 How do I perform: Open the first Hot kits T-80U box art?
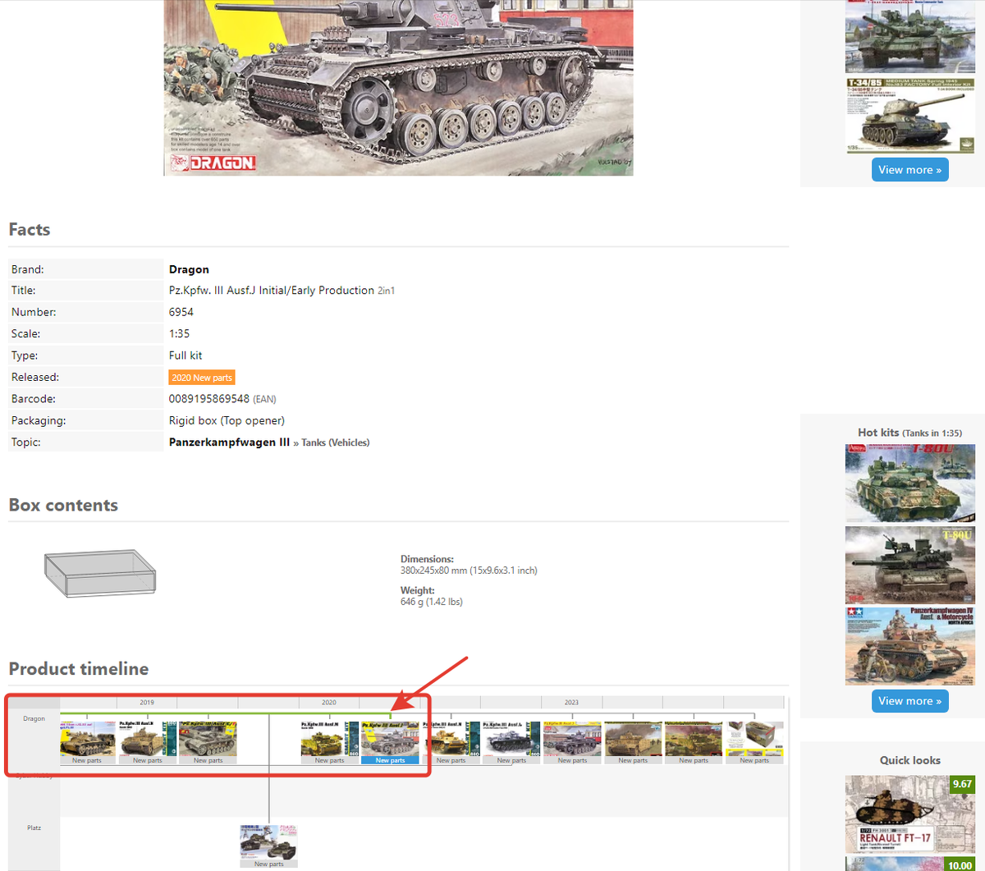[910, 483]
